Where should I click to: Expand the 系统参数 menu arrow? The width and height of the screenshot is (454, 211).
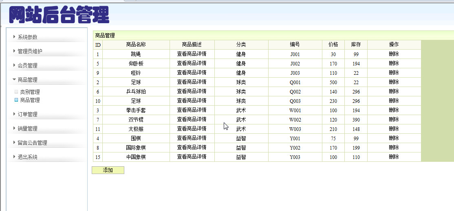tap(15, 37)
